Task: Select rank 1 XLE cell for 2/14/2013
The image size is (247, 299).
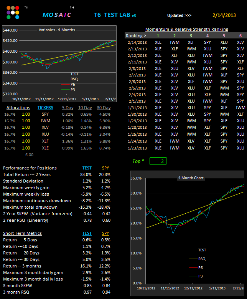Action: 158,42
